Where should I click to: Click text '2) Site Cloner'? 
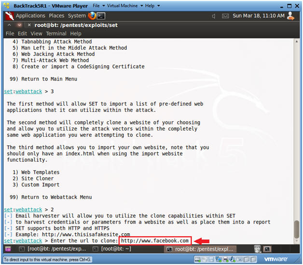[33, 178]
